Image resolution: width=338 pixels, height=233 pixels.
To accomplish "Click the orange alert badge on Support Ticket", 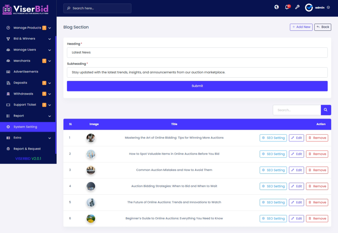I will pos(44,105).
